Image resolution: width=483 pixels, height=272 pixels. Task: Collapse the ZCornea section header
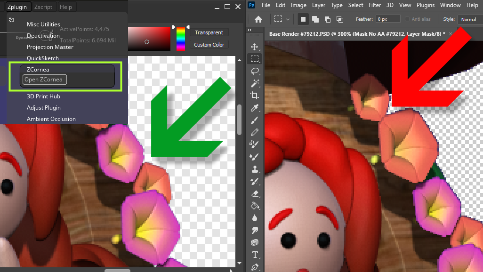click(38, 69)
